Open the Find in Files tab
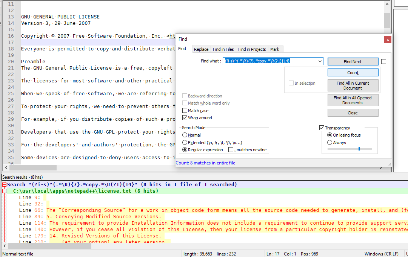This screenshot has width=408, height=257. 223,49
